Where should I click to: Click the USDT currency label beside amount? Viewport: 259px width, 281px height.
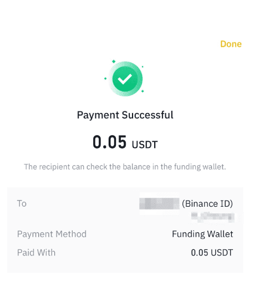click(x=145, y=145)
